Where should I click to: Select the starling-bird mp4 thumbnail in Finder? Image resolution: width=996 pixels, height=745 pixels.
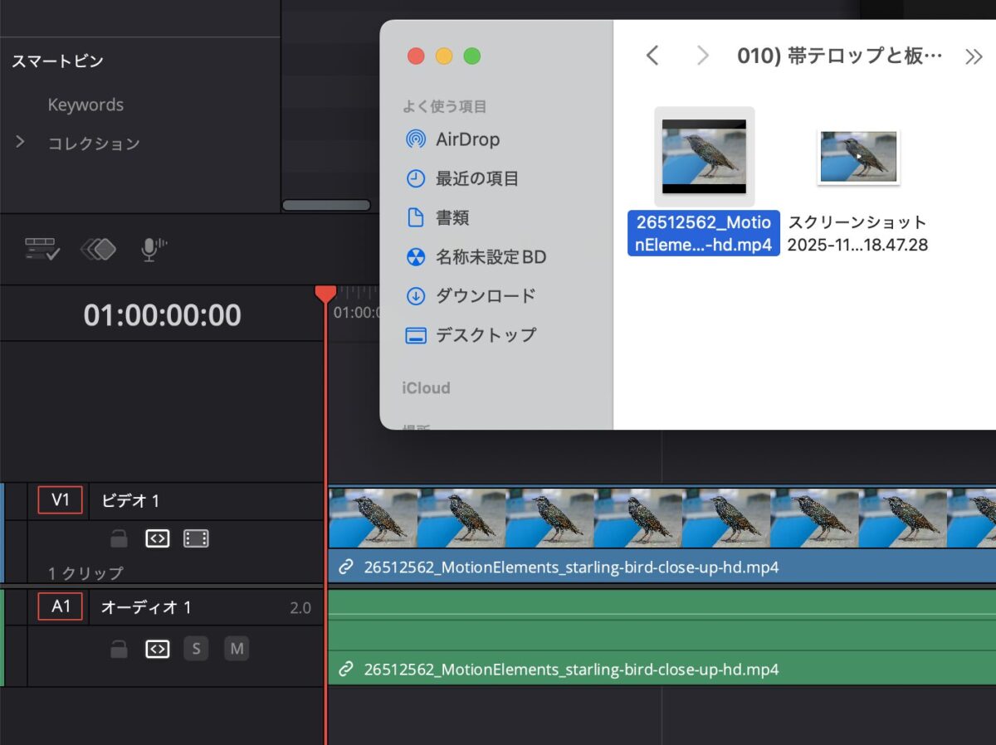[703, 156]
